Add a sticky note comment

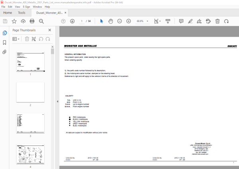[181, 21]
